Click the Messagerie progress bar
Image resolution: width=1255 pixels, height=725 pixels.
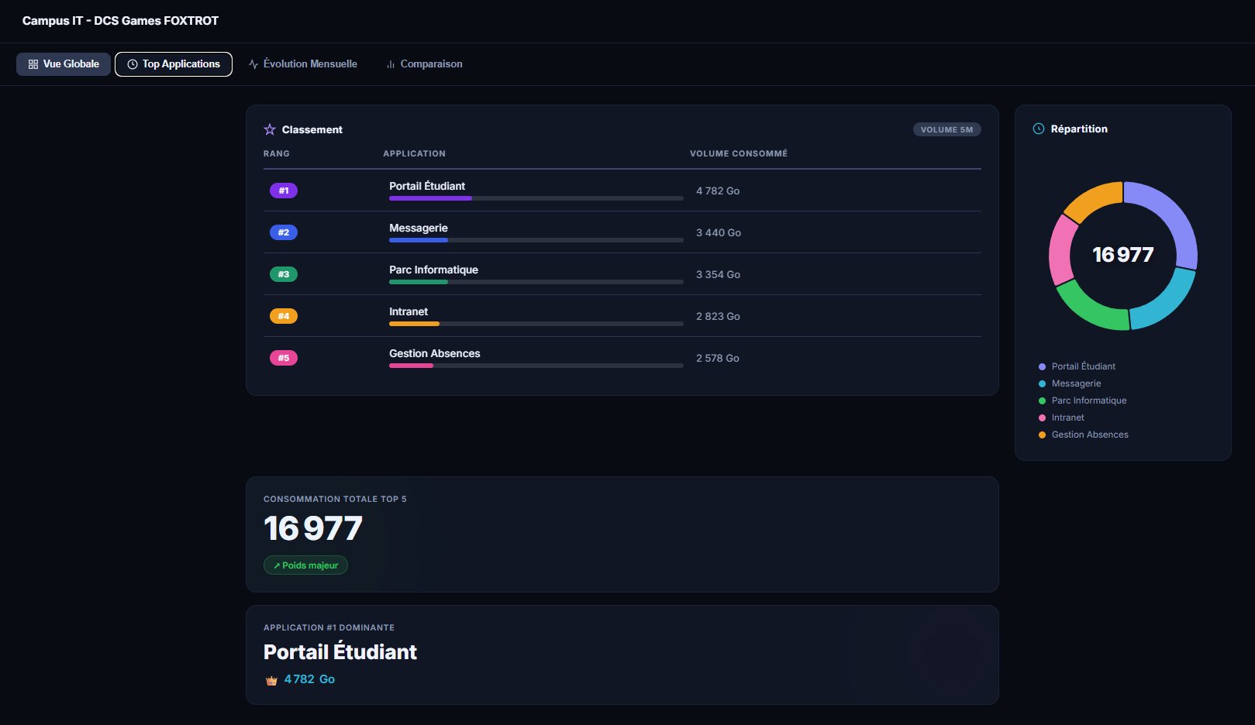coord(536,240)
